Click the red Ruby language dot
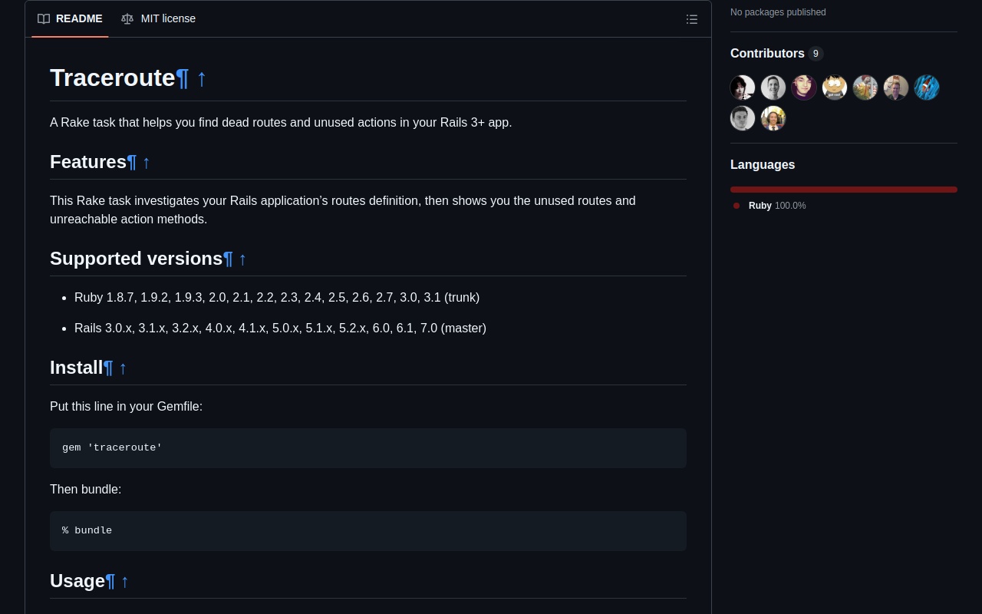The image size is (982, 614). click(736, 206)
